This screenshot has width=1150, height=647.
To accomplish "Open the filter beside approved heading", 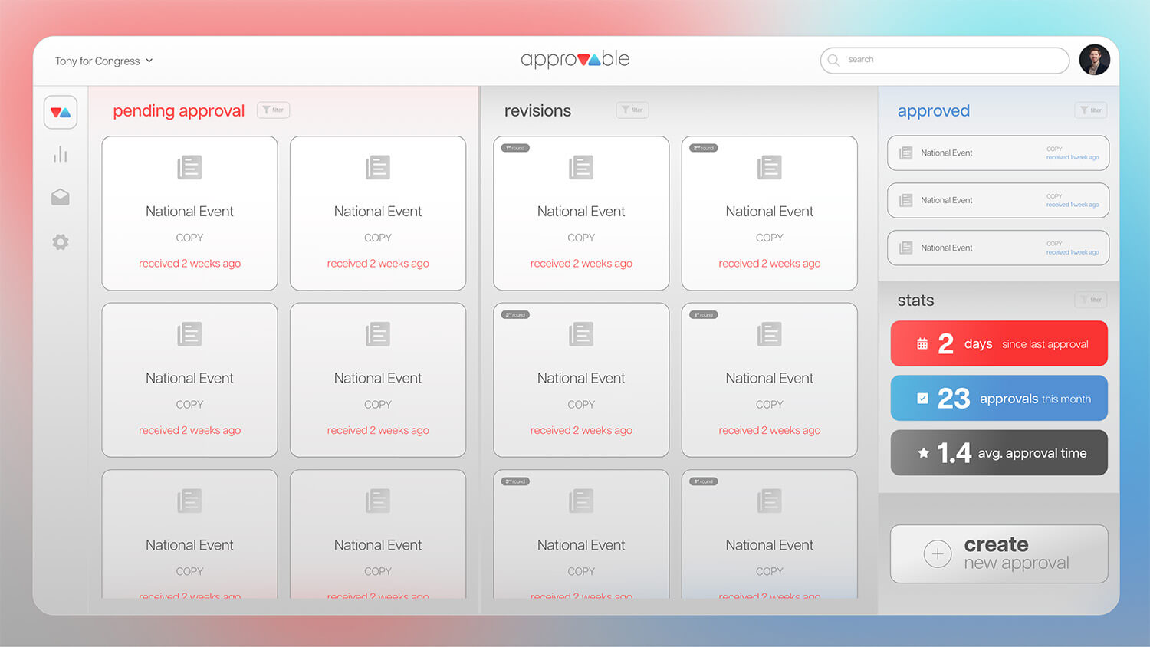I will [1091, 110].
